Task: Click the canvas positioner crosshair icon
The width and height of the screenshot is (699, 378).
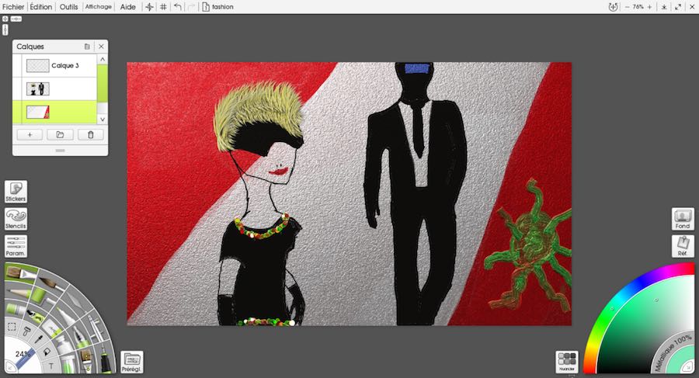Action: tap(149, 7)
